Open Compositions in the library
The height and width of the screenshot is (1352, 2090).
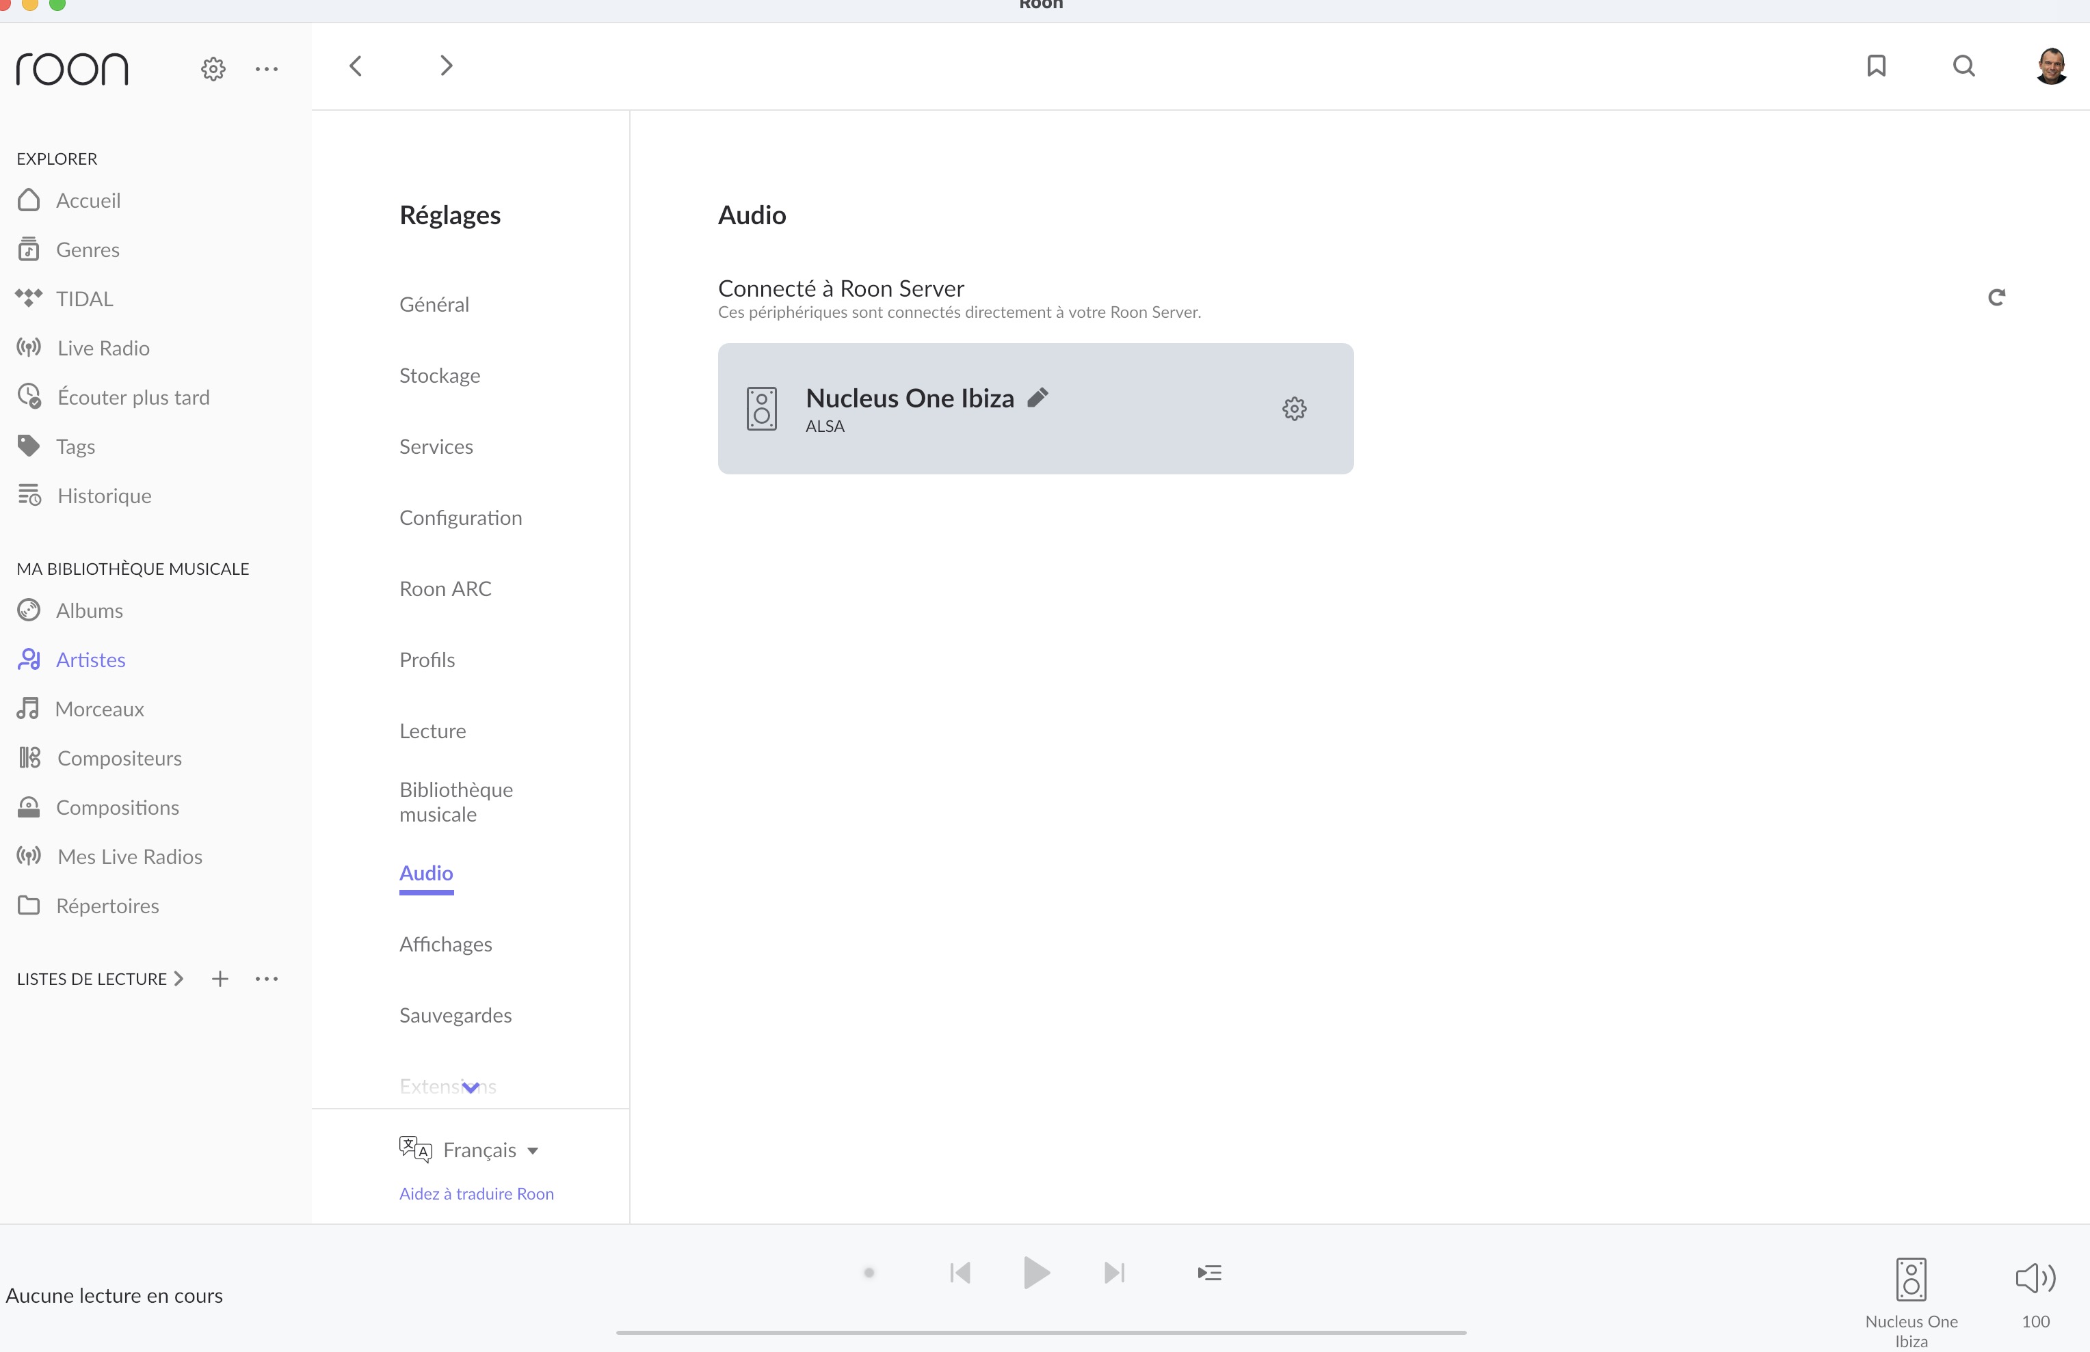click(x=98, y=807)
